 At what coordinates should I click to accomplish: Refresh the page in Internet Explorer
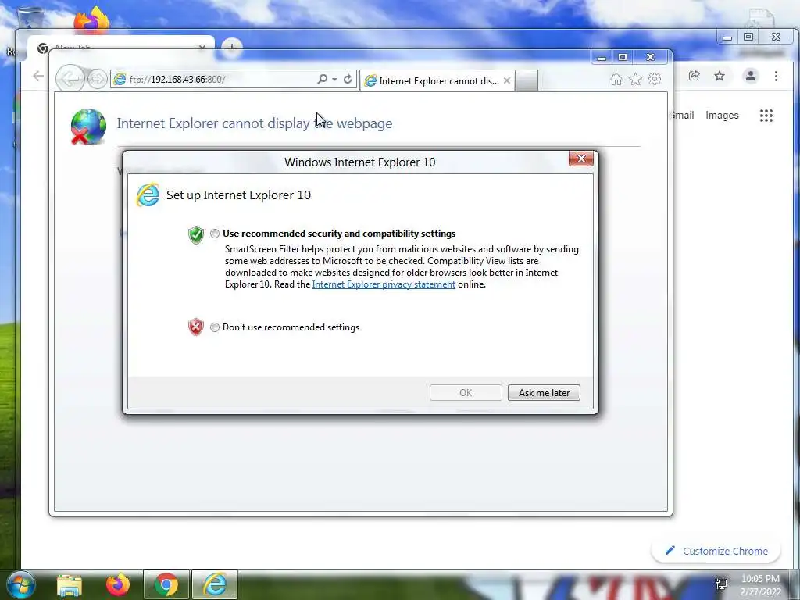[348, 79]
